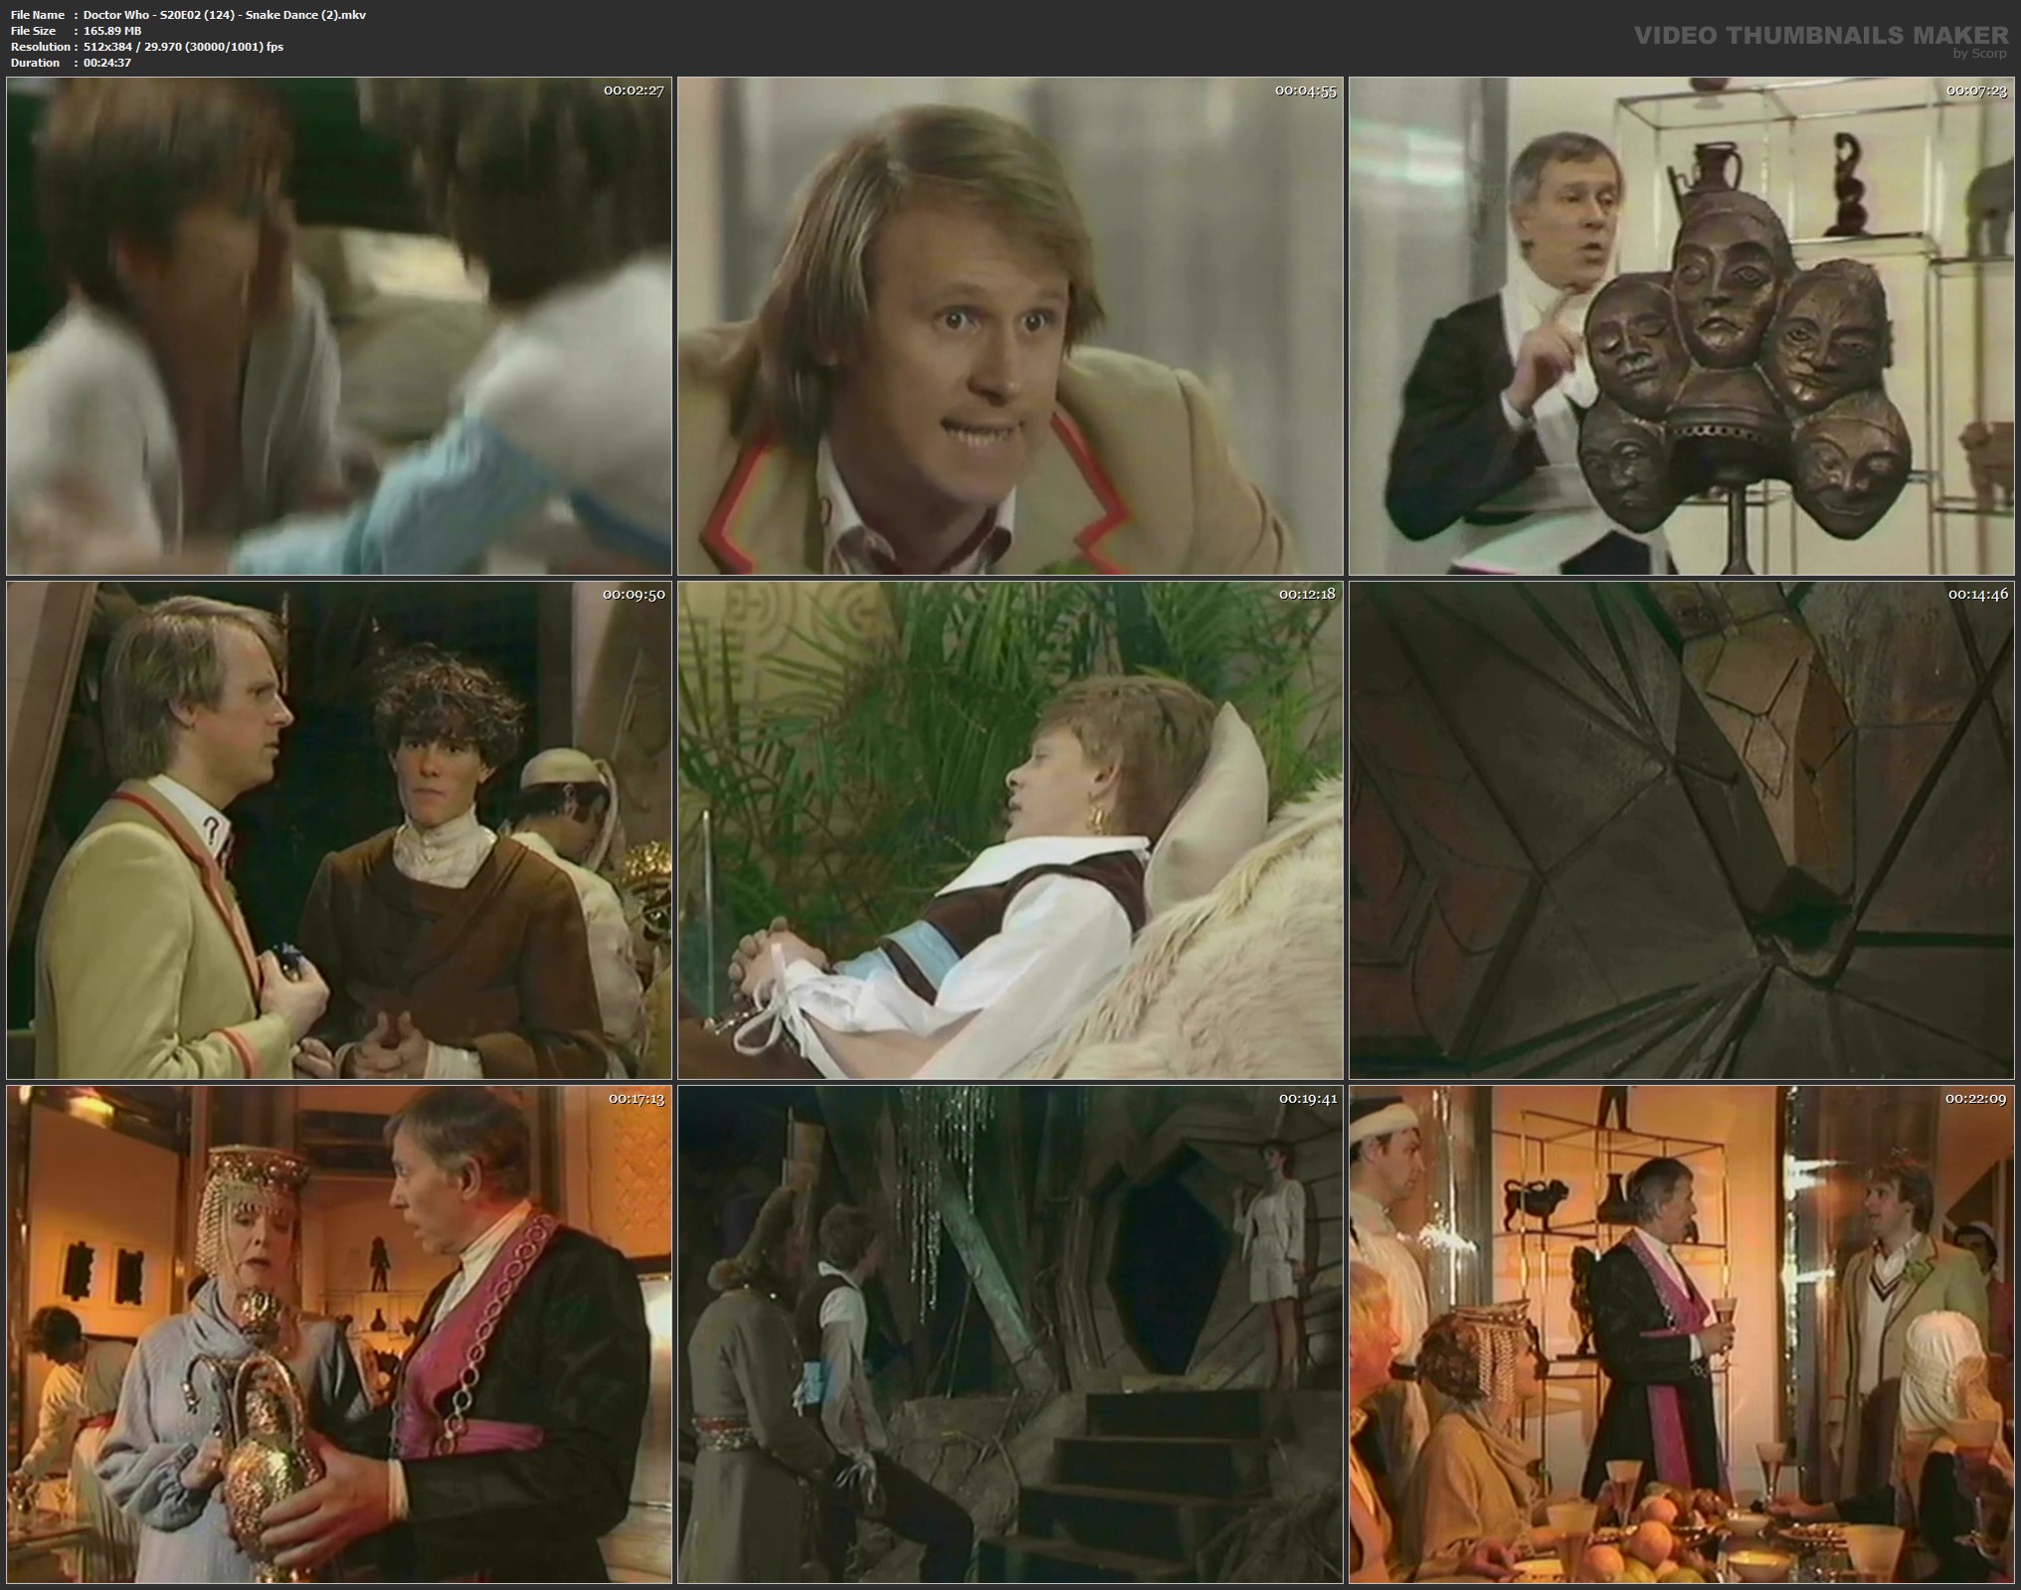Select the cave entrance thumbnail at 00:19:41
The image size is (2021, 1590).
(x=1010, y=1333)
